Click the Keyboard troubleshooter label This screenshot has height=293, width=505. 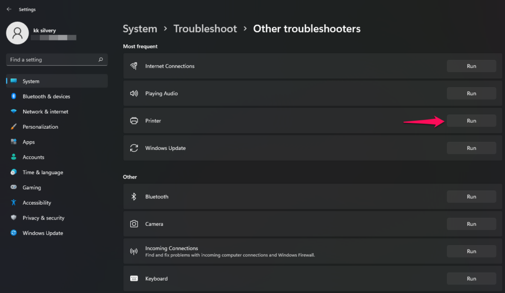coord(156,279)
